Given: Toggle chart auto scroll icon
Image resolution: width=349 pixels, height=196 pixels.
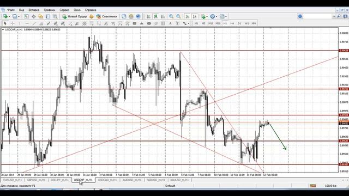Looking at the screenshot, I should pyautogui.click(x=188, y=16).
